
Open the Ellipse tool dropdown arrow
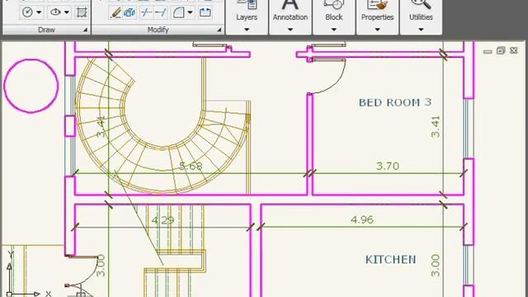[x=67, y=12]
